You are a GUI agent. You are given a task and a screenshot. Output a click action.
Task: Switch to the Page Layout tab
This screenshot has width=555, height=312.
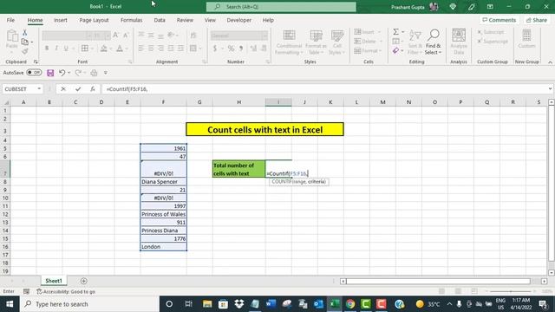94,20
